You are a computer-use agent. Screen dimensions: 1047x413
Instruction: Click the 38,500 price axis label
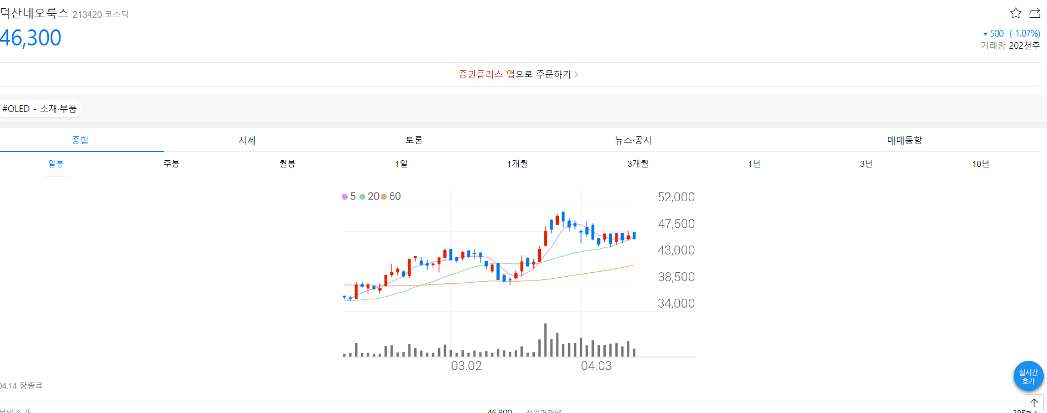pos(676,277)
